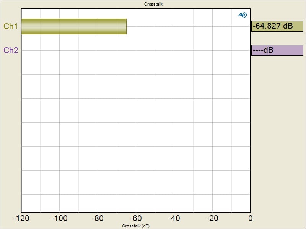Click the -64.827 dB Ch1 readout

pos(272,26)
